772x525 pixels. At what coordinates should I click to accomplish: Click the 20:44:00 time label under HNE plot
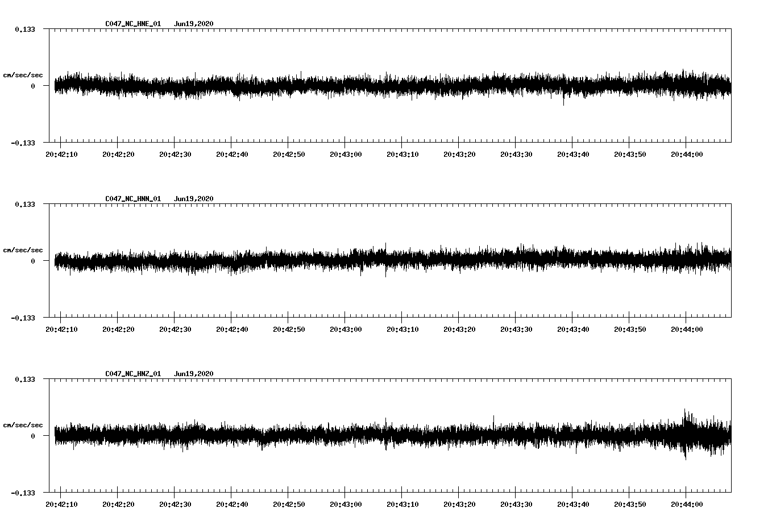687,155
